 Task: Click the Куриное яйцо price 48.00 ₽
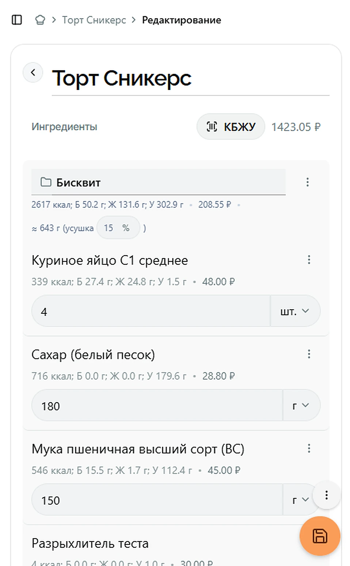(x=218, y=282)
